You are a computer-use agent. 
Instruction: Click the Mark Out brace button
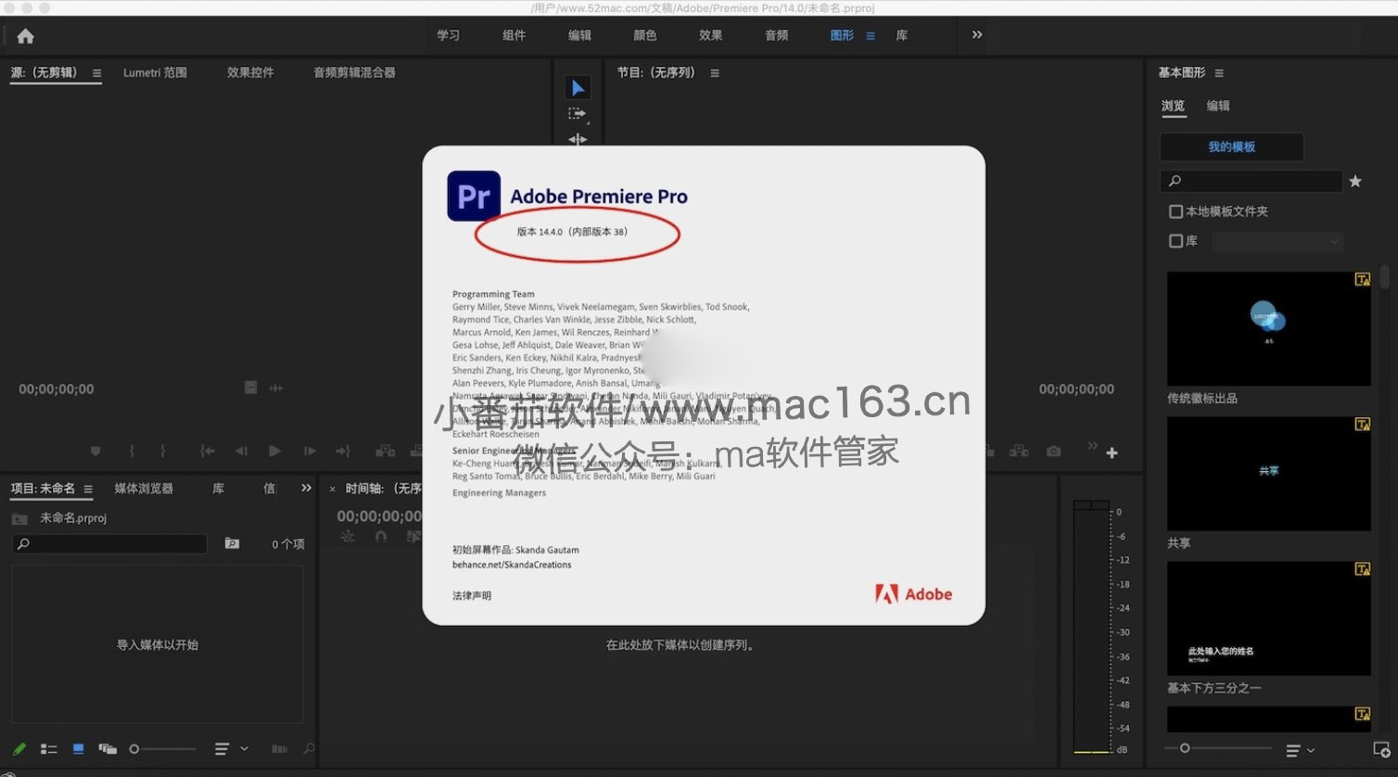point(163,451)
